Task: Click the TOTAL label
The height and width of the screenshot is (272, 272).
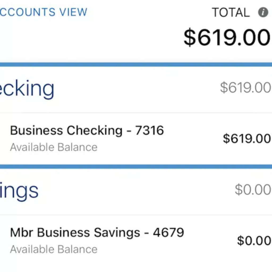Action: [x=231, y=12]
